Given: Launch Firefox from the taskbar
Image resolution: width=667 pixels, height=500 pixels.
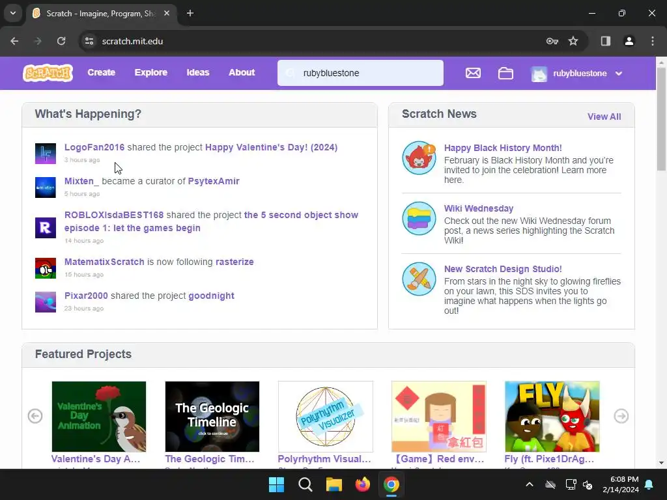Looking at the screenshot, I should [362, 484].
